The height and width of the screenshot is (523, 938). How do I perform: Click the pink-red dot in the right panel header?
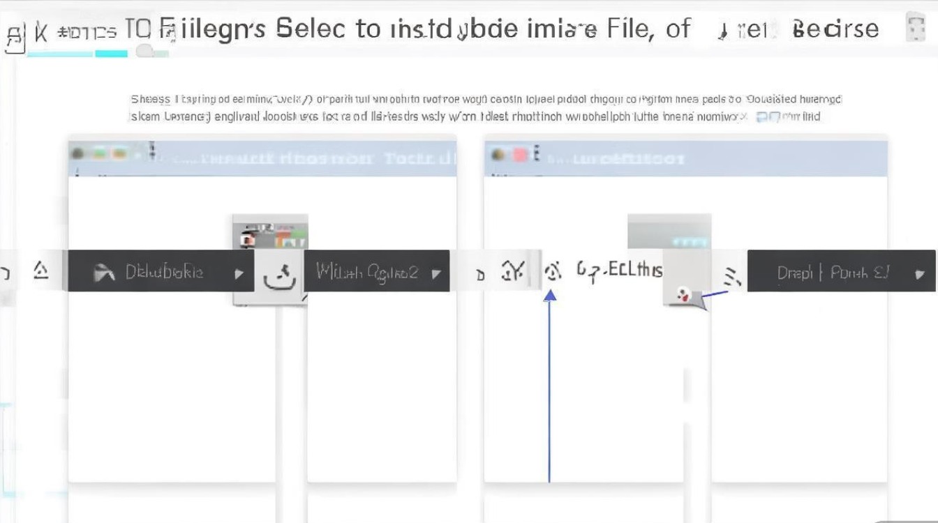[519, 155]
